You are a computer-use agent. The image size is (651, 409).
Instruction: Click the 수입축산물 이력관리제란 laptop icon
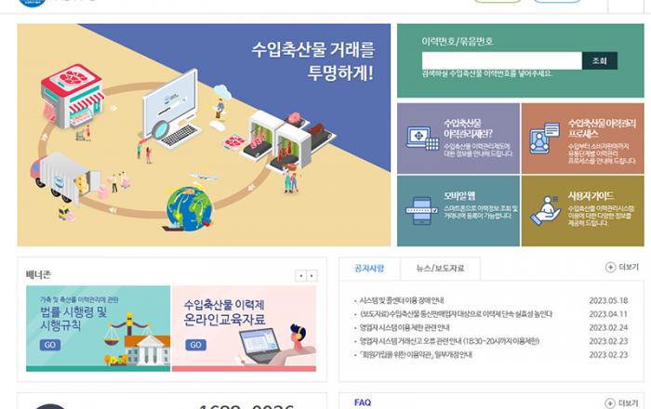(x=422, y=139)
